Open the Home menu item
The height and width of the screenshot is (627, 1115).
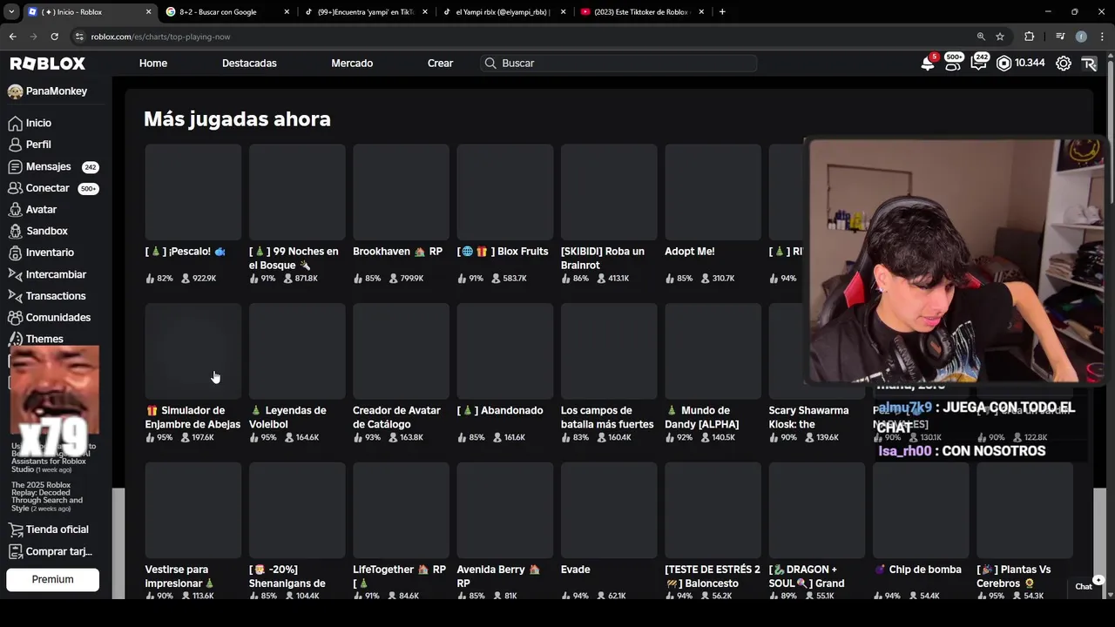point(153,64)
